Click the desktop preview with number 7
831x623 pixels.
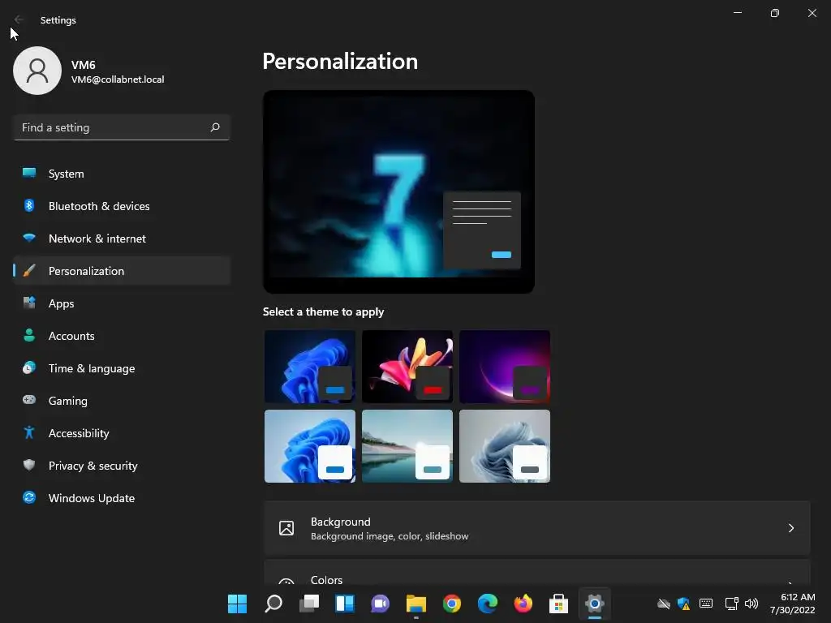398,191
